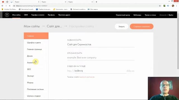Image resolution: width=179 pixels, height=100 pixels.
Task: Click the YouTube pinned tab icon
Action: 3,2
